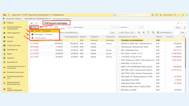Image resolution: width=189 pixels, height=106 pixels.
Task: Choose Список заявок menu item
Action: click(x=40, y=38)
